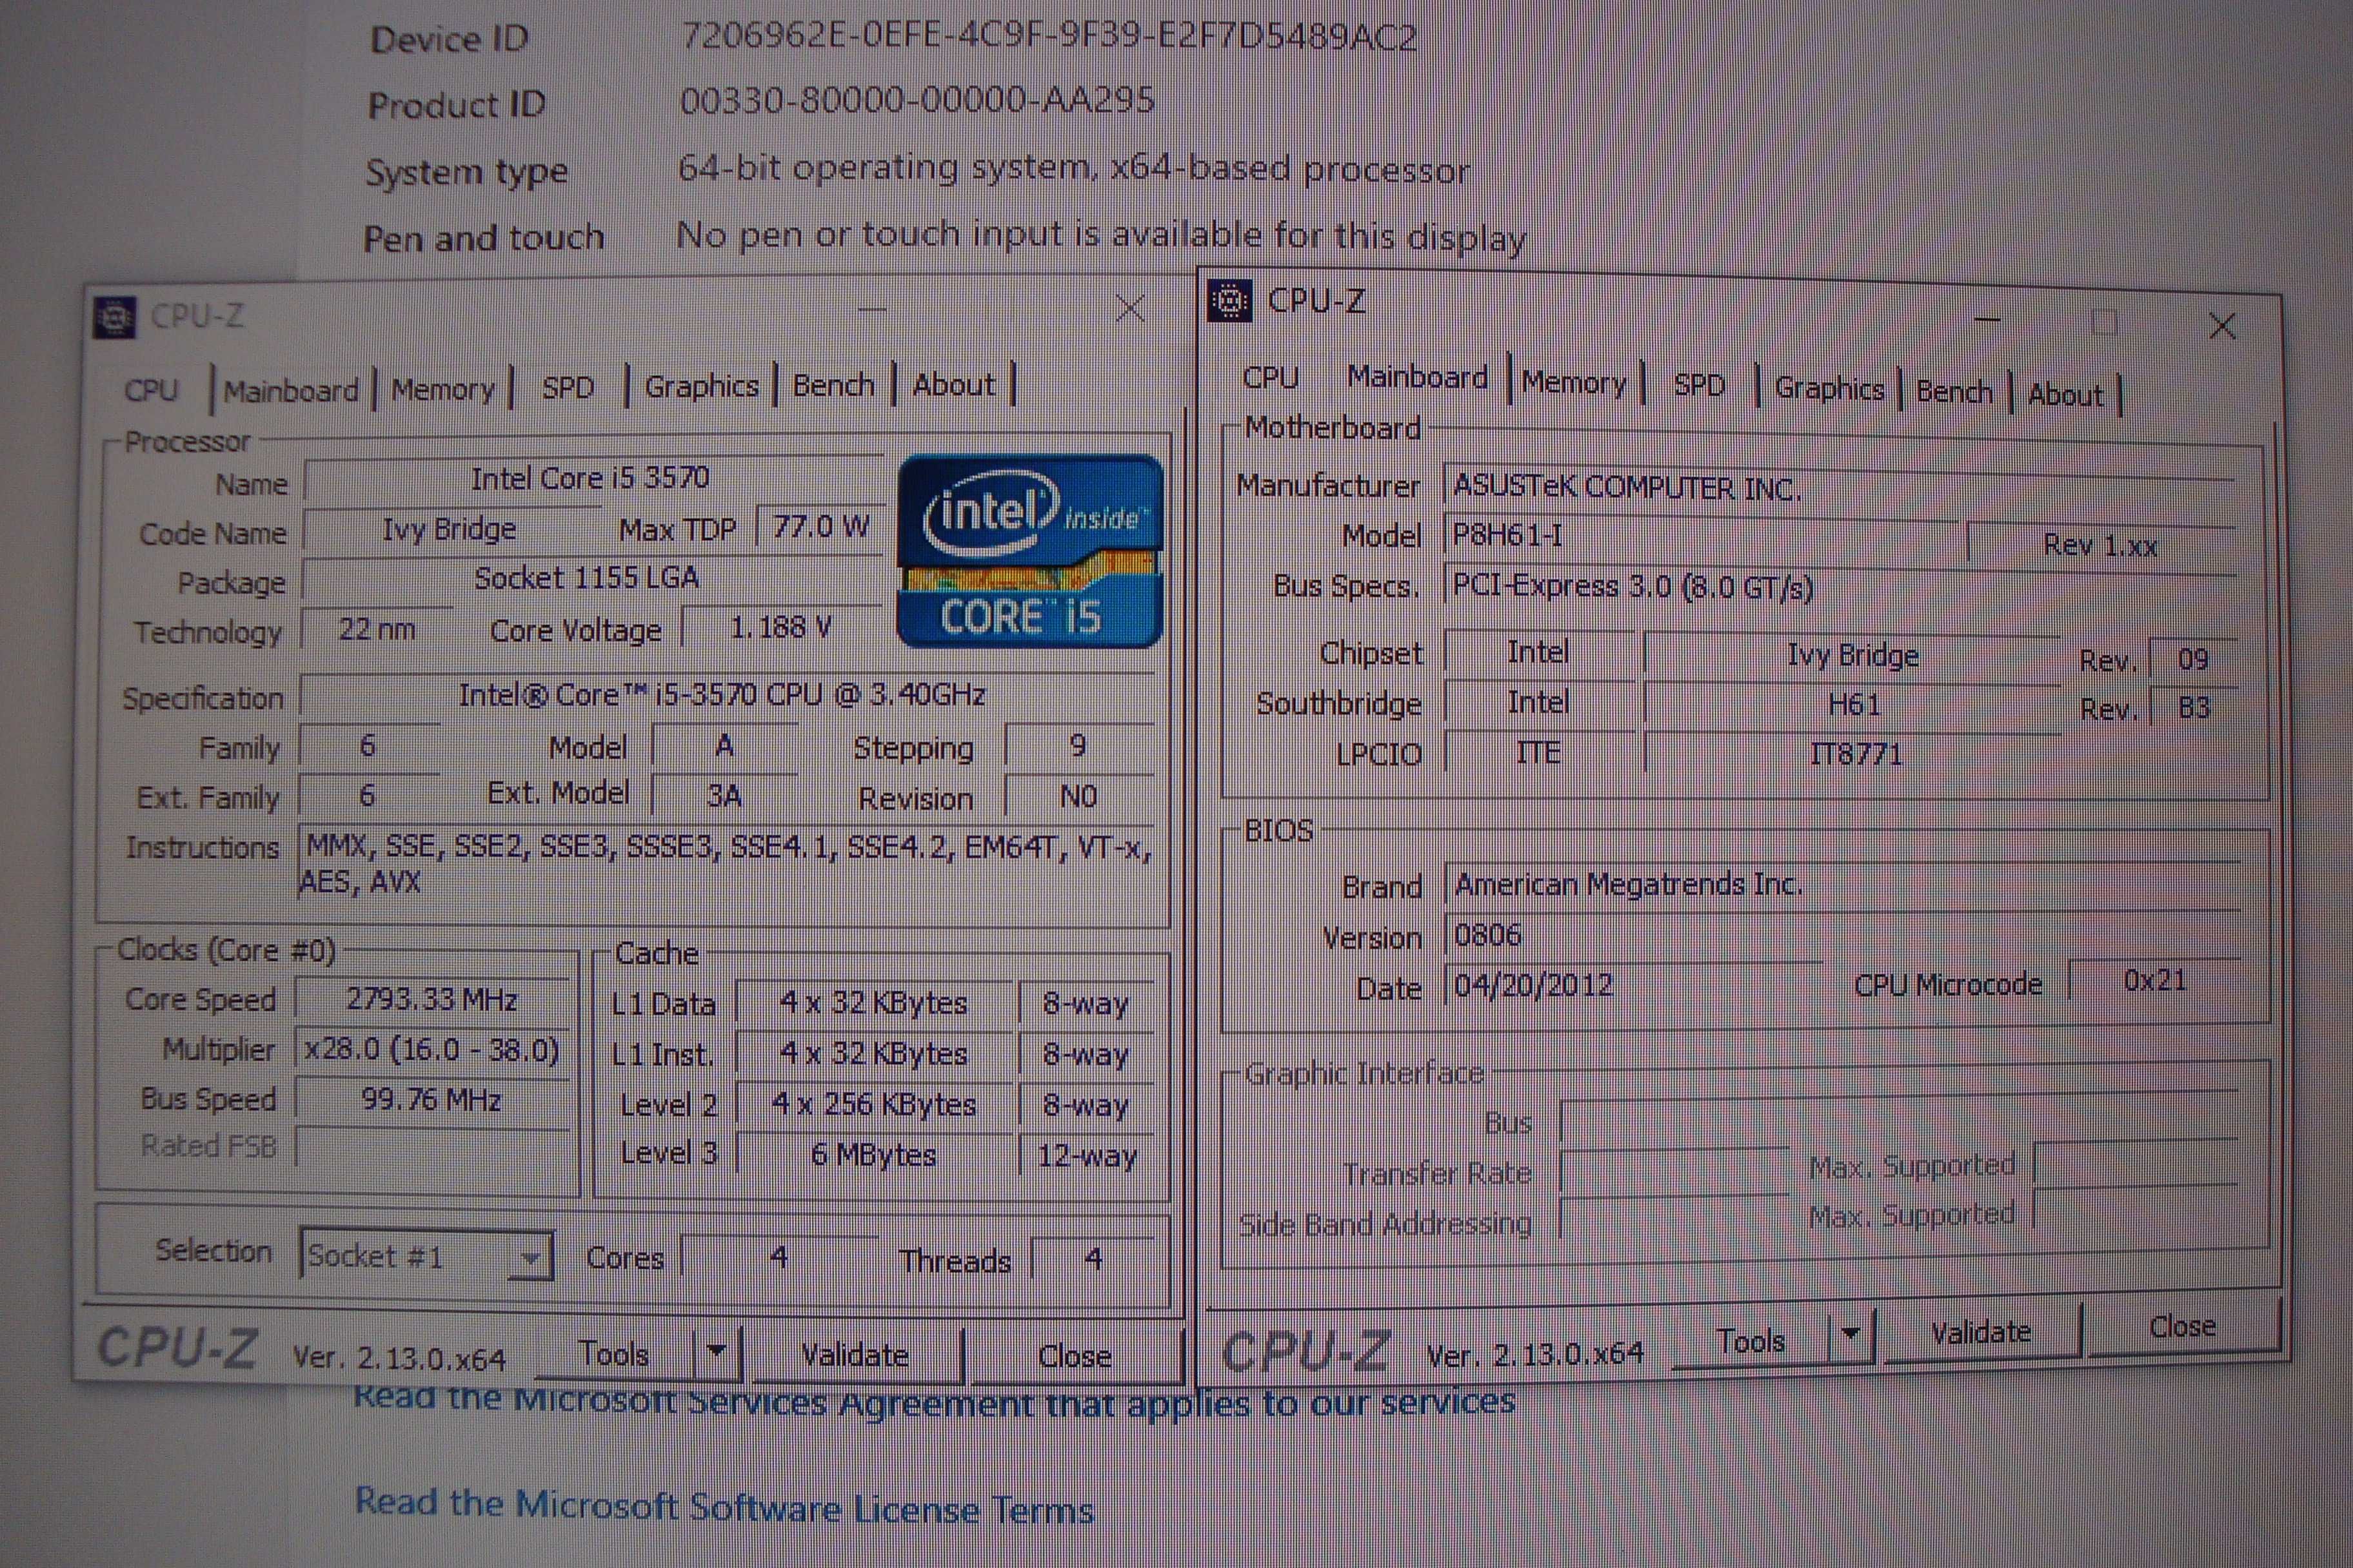Click the Threads count field
This screenshot has width=2353, height=1568.
pyautogui.click(x=1093, y=1258)
